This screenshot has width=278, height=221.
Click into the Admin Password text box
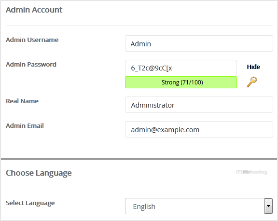181,68
